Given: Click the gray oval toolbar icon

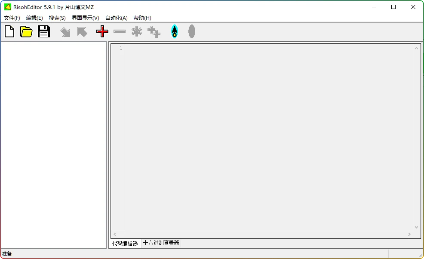Looking at the screenshot, I should [x=192, y=31].
